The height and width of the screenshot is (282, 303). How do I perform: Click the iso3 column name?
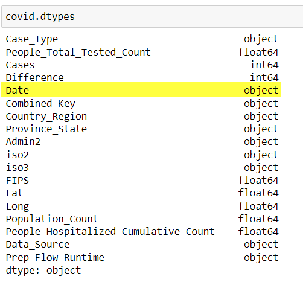18,167
